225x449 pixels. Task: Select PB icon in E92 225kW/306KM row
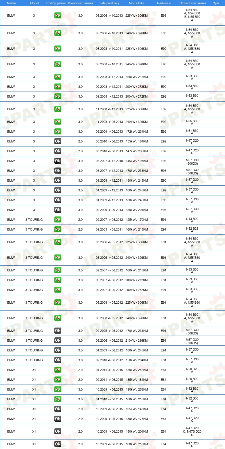(x=58, y=109)
